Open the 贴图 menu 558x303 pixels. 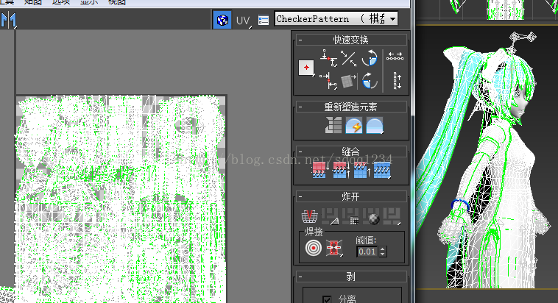pos(33,2)
